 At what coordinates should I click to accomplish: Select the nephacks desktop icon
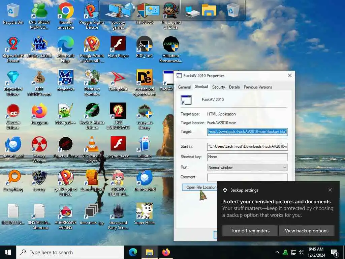coord(66,81)
